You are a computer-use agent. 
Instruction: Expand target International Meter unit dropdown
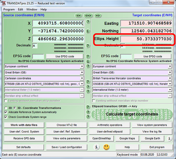point(170,90)
